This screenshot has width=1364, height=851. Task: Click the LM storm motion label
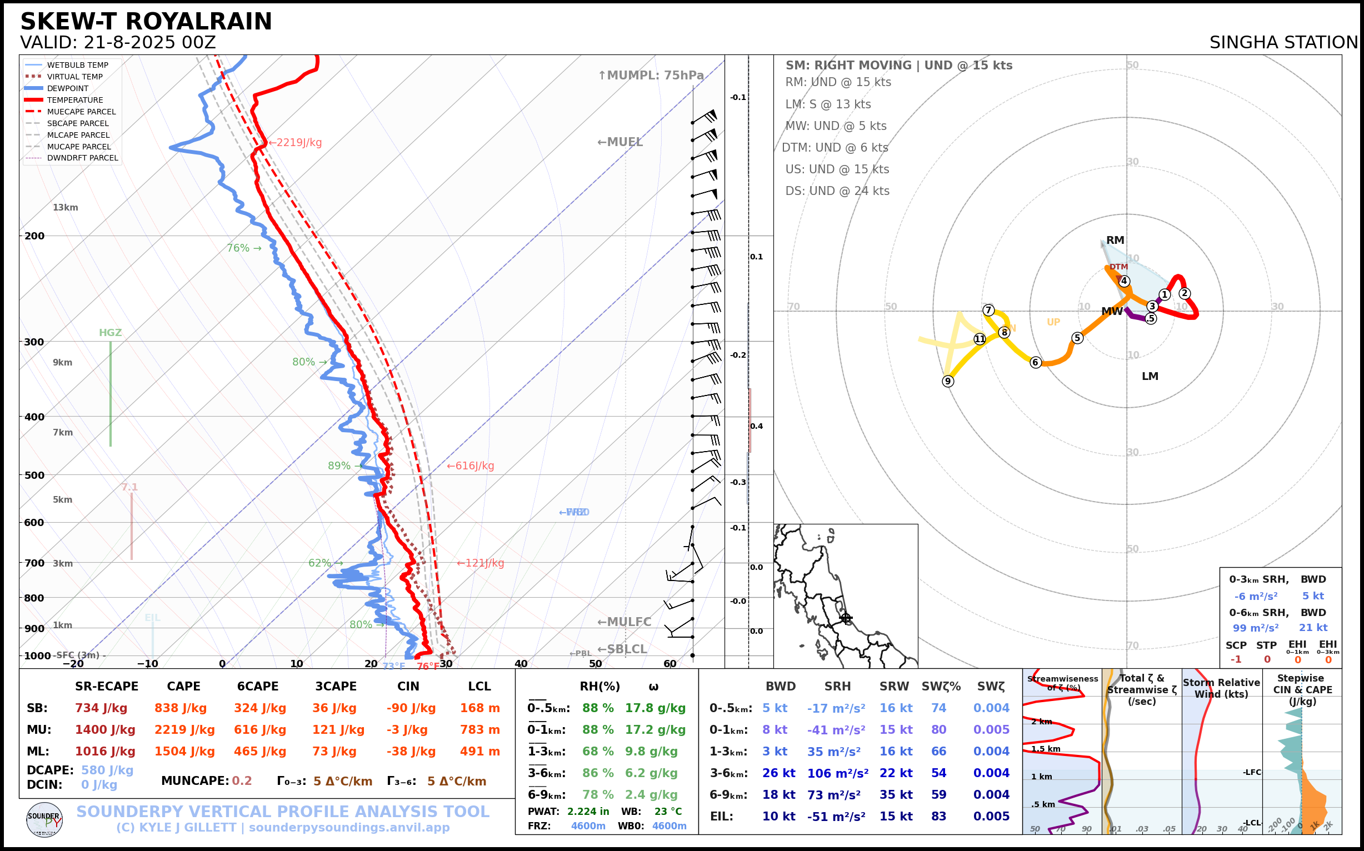[1150, 376]
